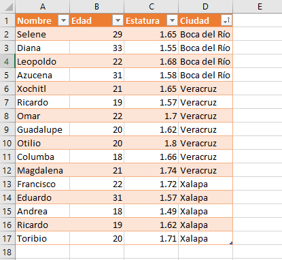Select the Xalapa cell in Toribio's row

coord(205,238)
